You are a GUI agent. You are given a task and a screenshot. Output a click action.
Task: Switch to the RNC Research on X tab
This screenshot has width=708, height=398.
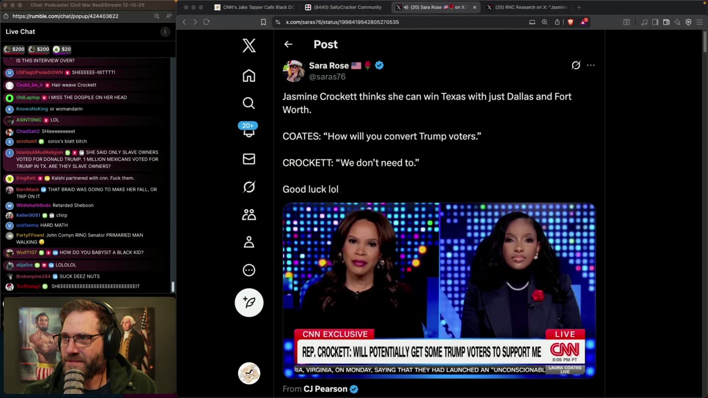point(527,7)
